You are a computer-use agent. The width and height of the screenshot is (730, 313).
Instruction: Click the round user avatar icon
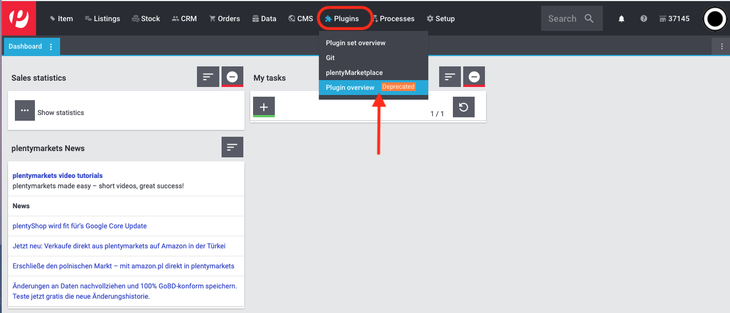tap(714, 19)
